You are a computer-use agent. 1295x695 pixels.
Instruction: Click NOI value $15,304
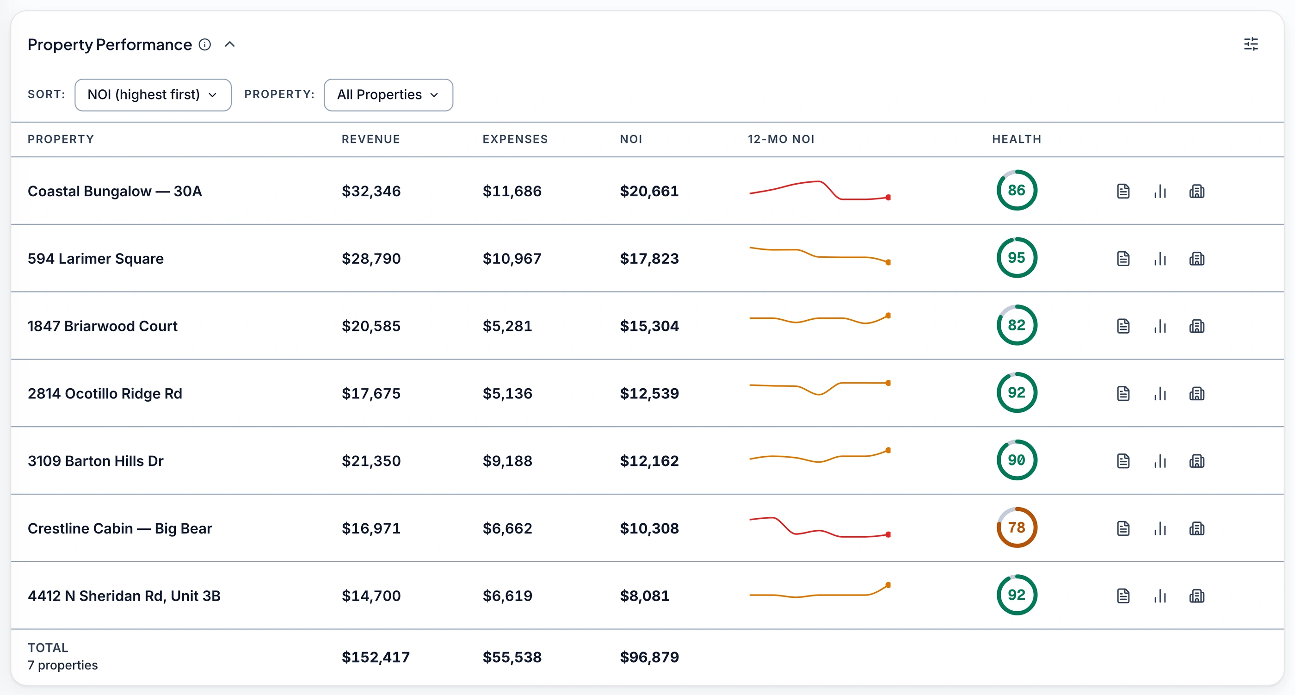649,326
